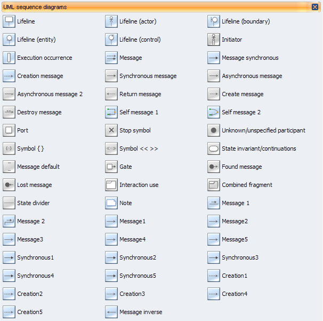Select the State invariant/continuations icon
Image resolution: width=323 pixels, height=321 pixels.
[214, 148]
